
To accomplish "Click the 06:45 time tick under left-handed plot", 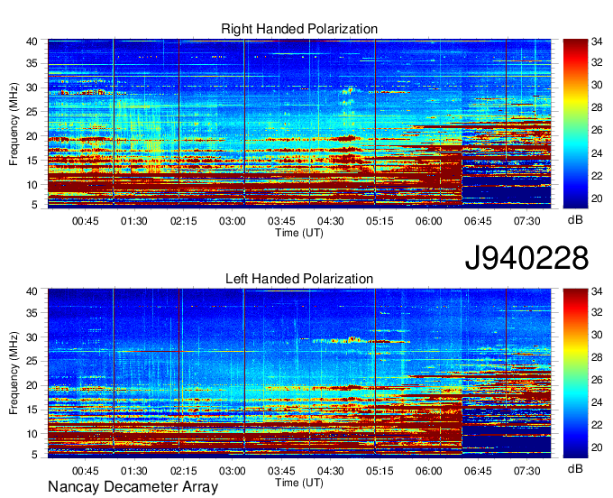I will [478, 471].
